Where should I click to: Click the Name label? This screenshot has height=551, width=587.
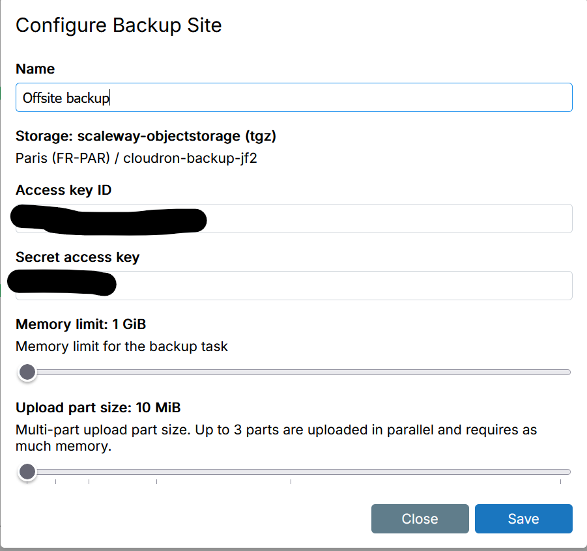pos(35,69)
